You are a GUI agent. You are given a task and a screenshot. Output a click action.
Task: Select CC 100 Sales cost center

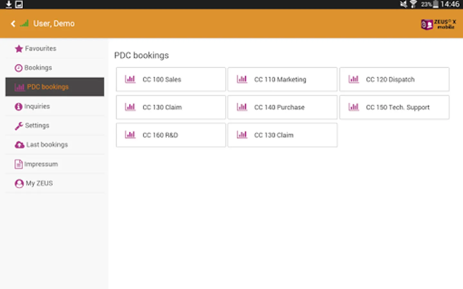[x=171, y=79]
